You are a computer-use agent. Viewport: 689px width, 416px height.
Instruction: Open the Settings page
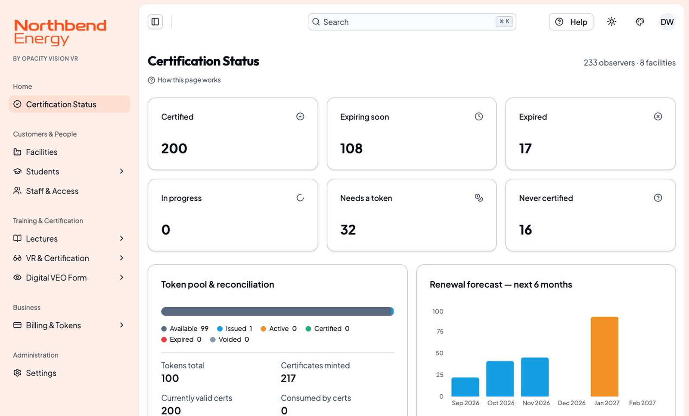[x=69, y=373]
